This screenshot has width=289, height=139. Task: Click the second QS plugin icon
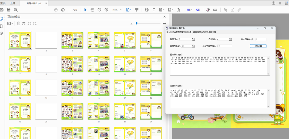[198, 10]
